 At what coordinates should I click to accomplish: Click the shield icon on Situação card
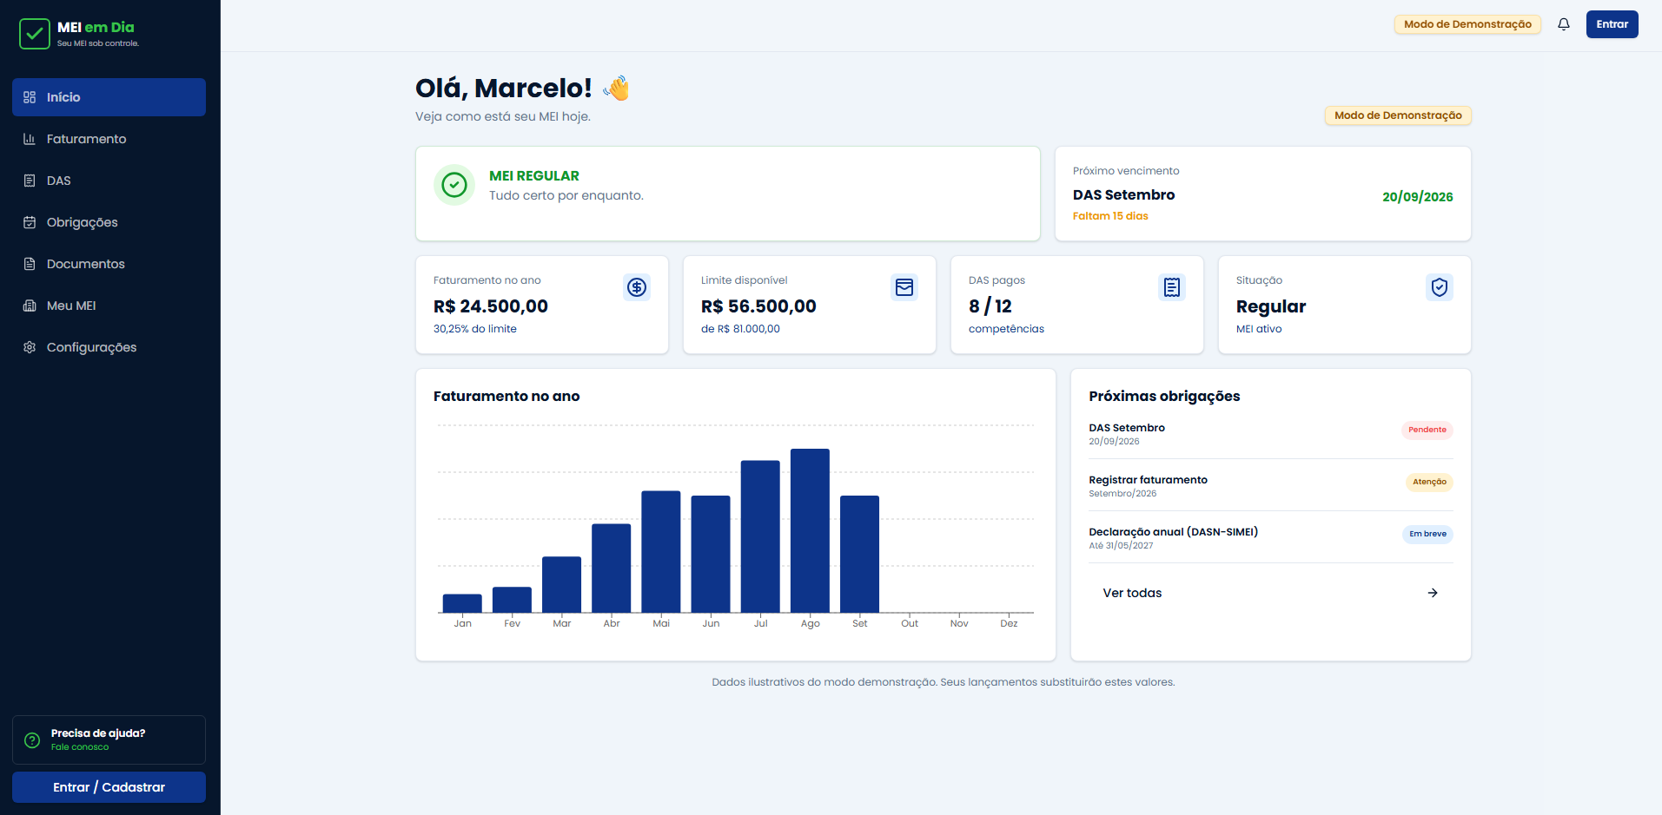point(1440,287)
